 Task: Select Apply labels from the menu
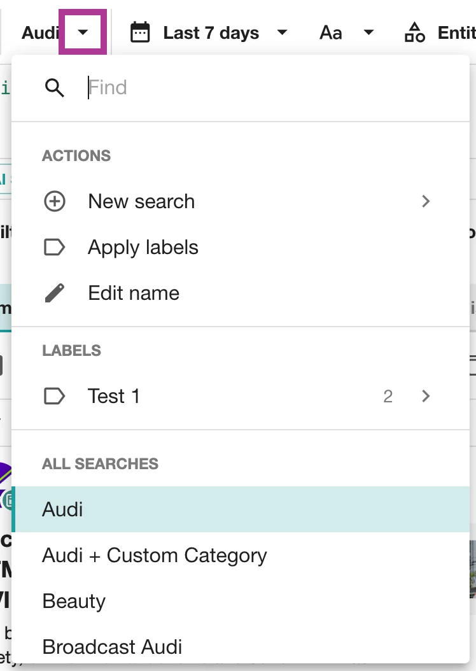(x=143, y=248)
